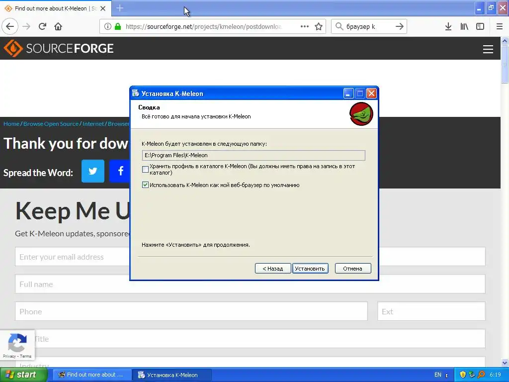Click the reCAPTCHA Privacy link
509x382 pixels.
(x=9, y=356)
